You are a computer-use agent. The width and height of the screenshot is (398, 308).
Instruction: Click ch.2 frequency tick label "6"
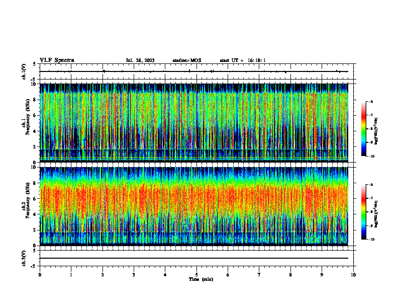(x=35, y=199)
